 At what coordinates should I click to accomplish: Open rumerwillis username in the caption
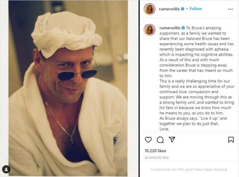click(170, 28)
